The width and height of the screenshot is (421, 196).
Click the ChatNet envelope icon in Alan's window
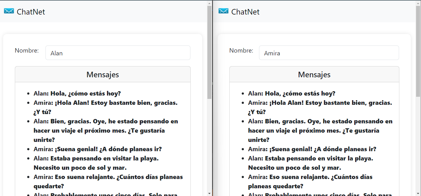[9, 11]
